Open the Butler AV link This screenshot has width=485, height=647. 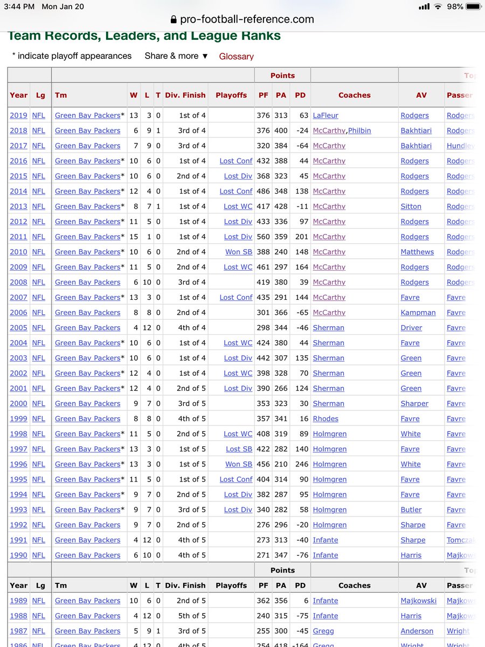(411, 510)
